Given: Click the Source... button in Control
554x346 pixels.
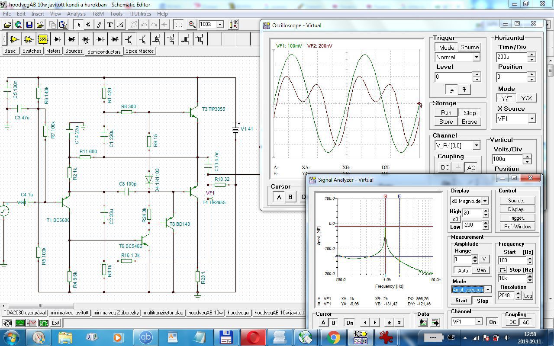Looking at the screenshot, I should click(517, 201).
